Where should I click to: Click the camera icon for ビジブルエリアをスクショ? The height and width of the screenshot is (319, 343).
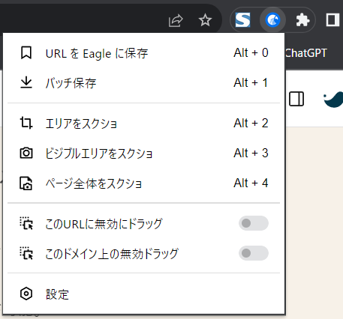tap(26, 153)
